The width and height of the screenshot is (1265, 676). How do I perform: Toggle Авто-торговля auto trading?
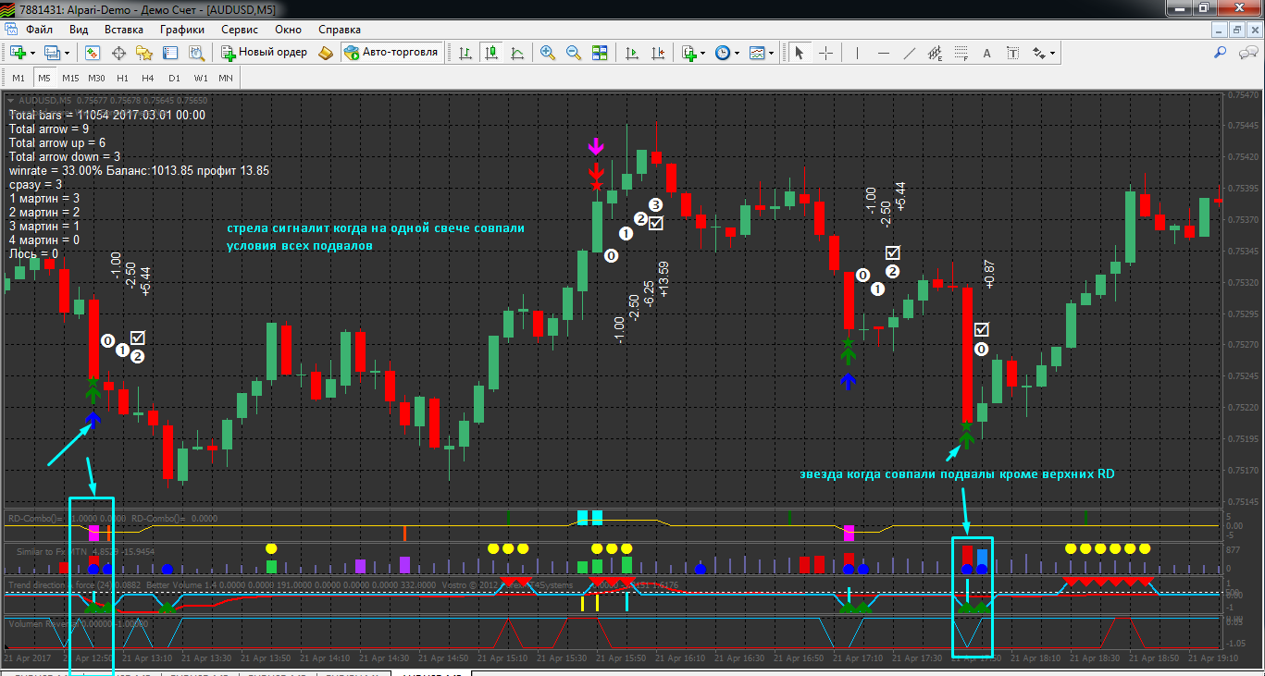coord(391,53)
